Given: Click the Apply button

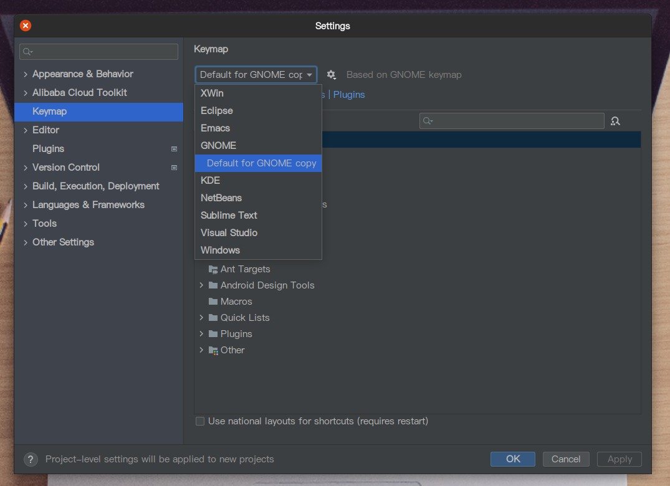Looking at the screenshot, I should 619,459.
